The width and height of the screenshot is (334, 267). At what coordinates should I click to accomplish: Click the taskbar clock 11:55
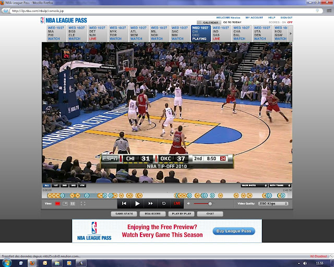click(319, 263)
